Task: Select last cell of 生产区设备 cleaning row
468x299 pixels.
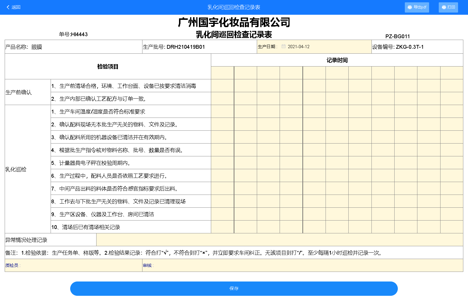Action: click(x=452, y=214)
